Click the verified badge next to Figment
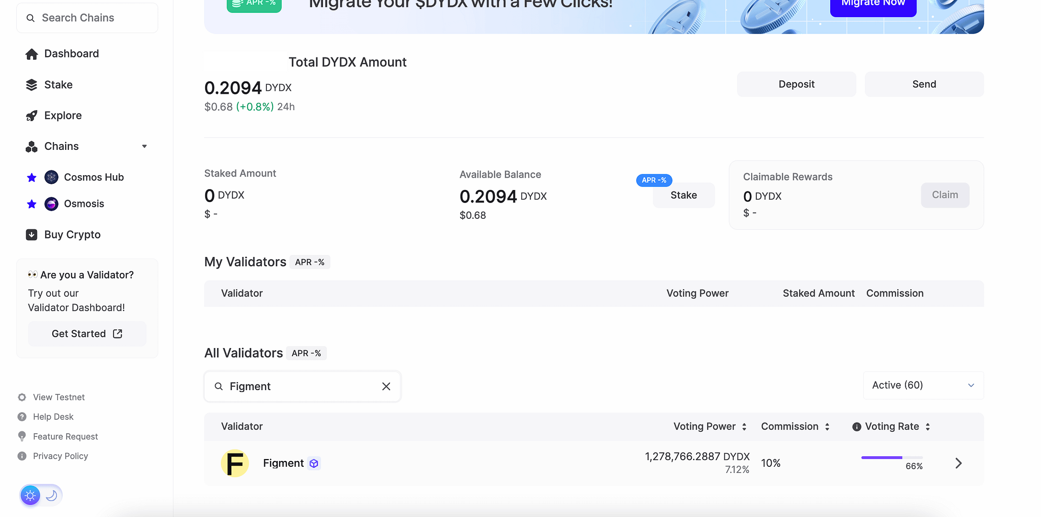 pyautogui.click(x=314, y=463)
